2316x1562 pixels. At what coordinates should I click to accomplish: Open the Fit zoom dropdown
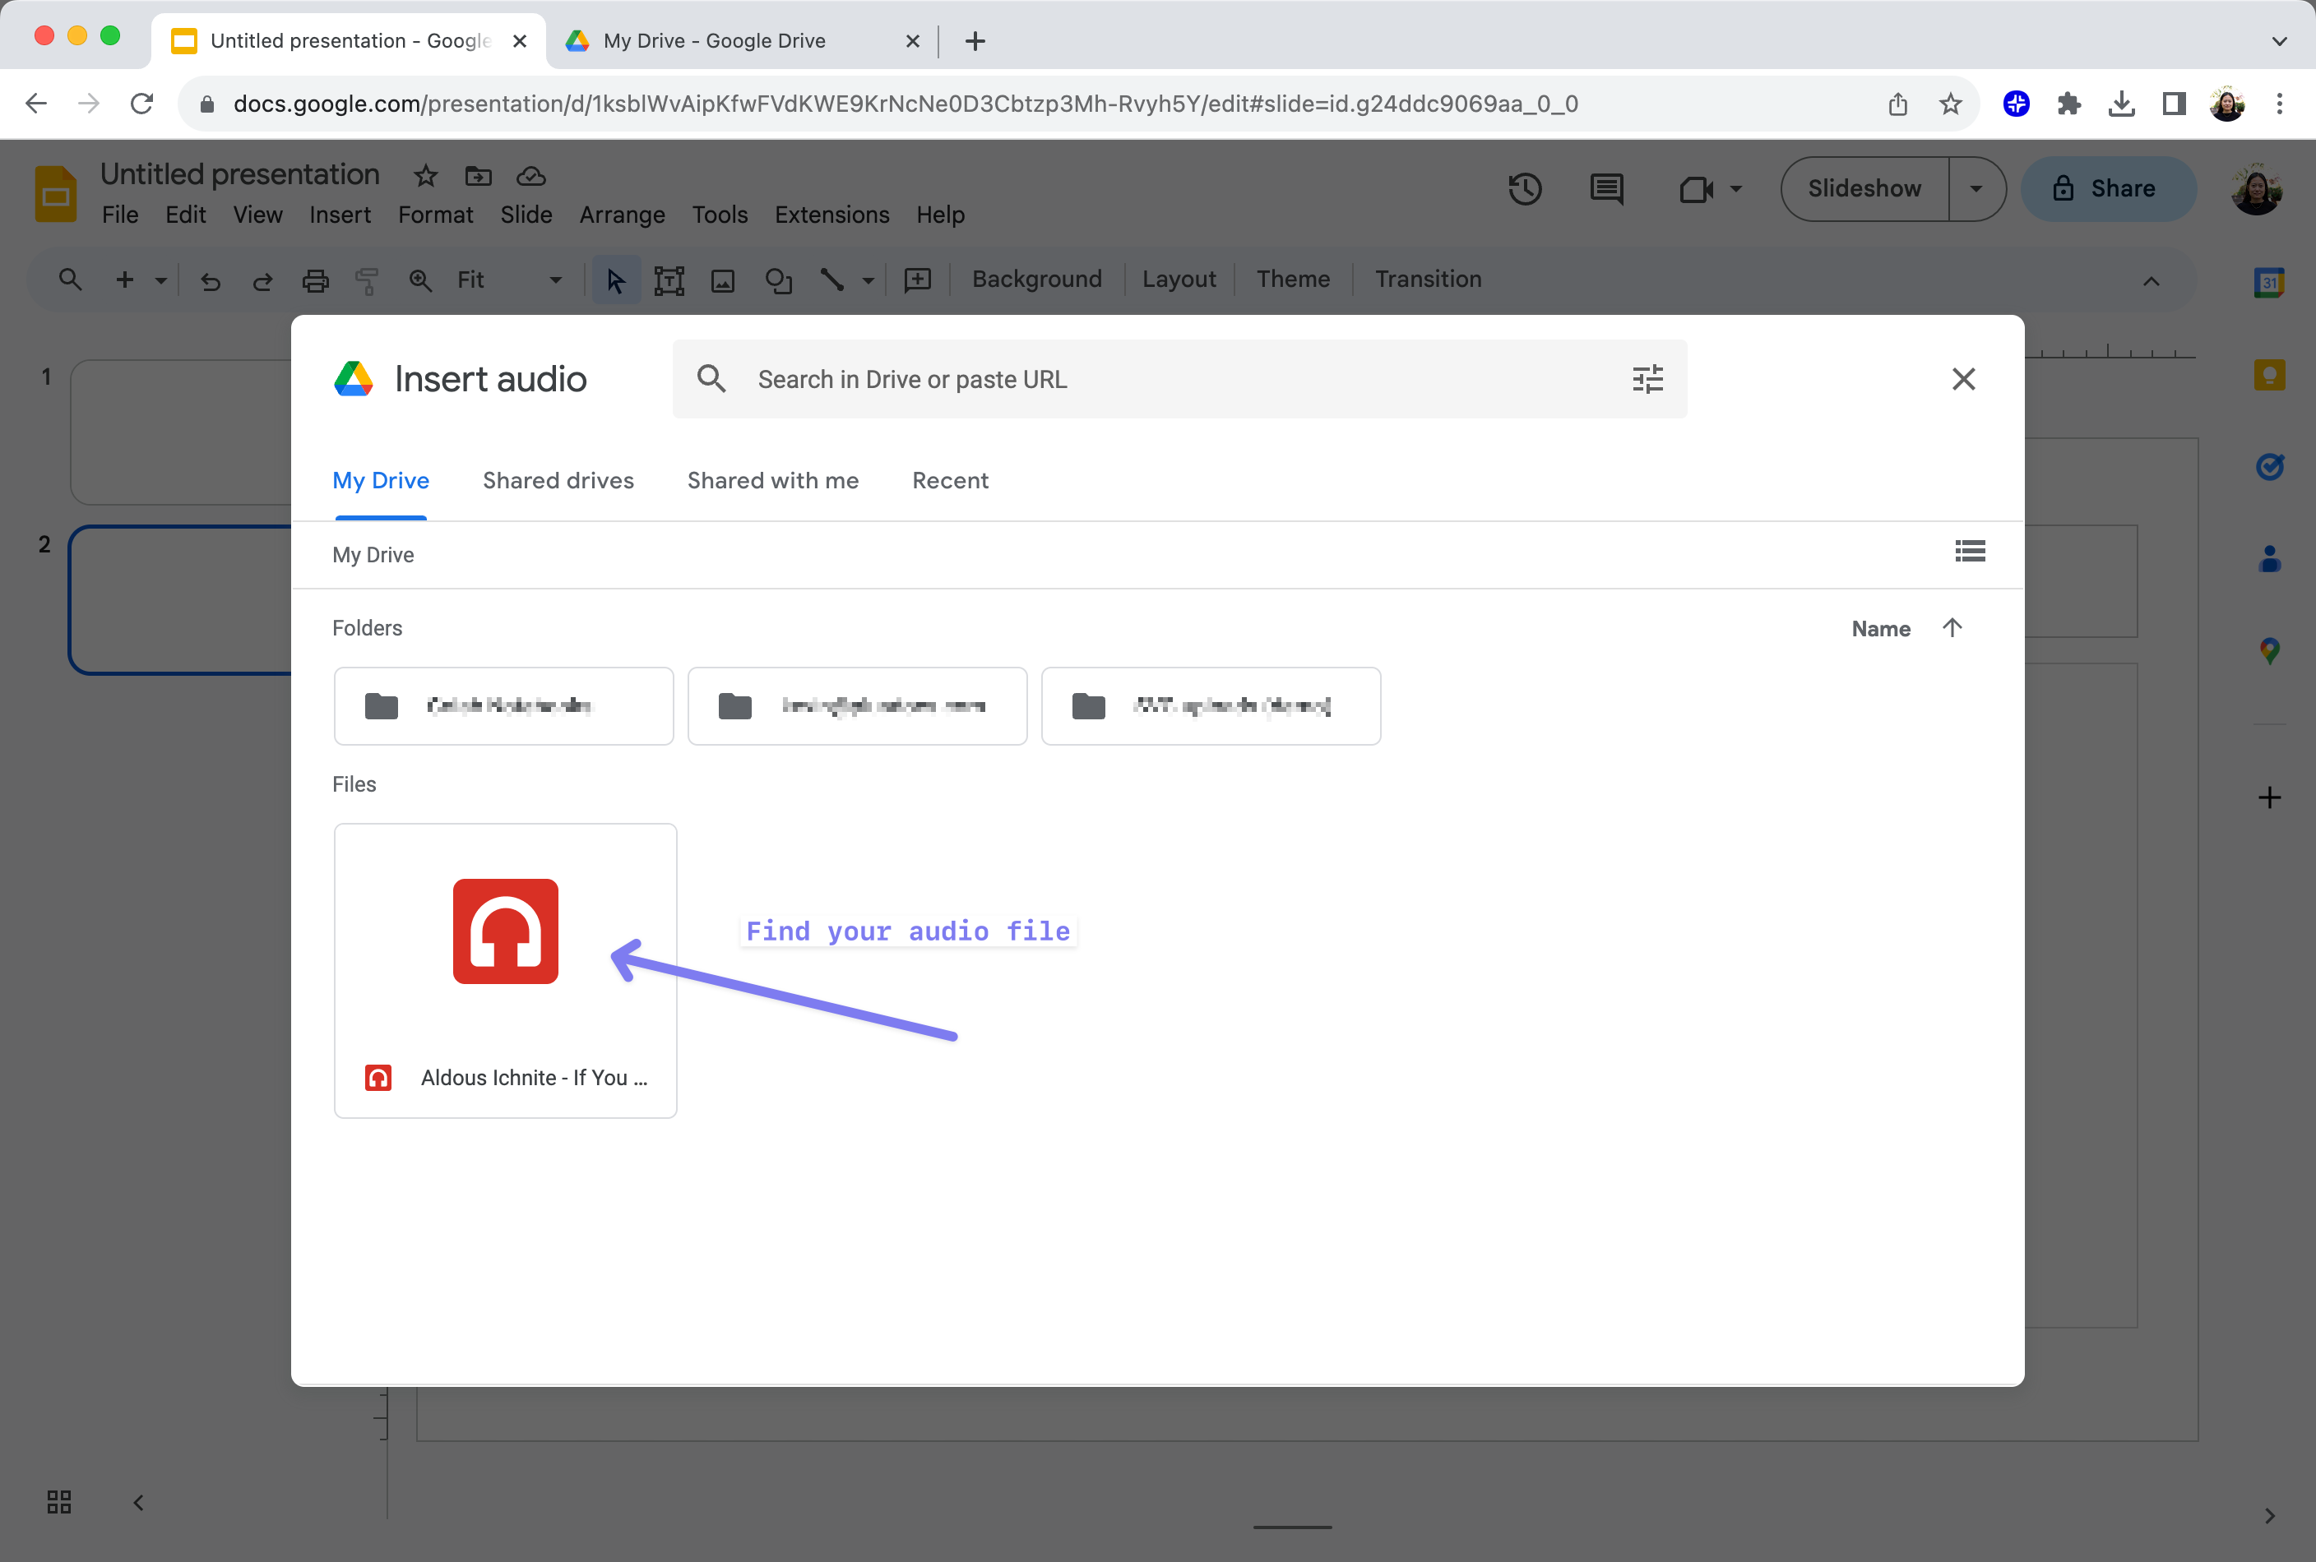coord(554,280)
